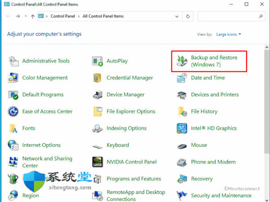The image size is (270, 202).
Task: Click the File History link text
Action: click(x=204, y=111)
